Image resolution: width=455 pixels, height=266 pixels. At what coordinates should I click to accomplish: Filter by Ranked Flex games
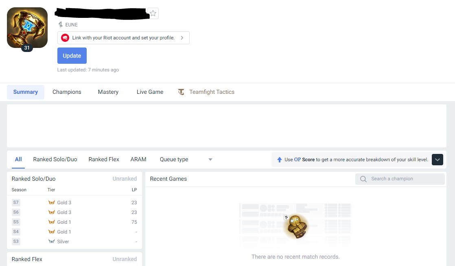[104, 160]
